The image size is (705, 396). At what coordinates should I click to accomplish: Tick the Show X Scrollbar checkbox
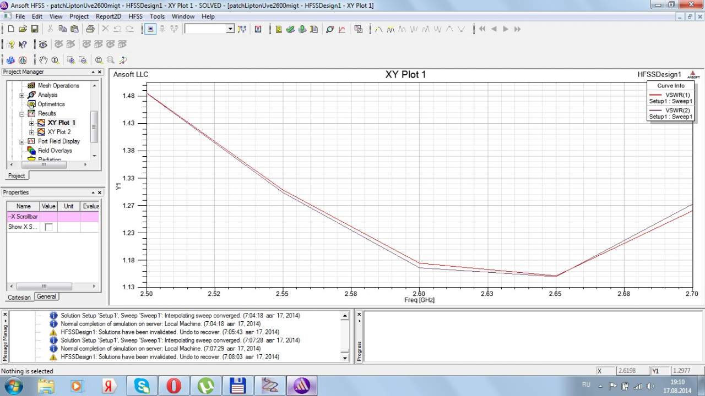(48, 227)
